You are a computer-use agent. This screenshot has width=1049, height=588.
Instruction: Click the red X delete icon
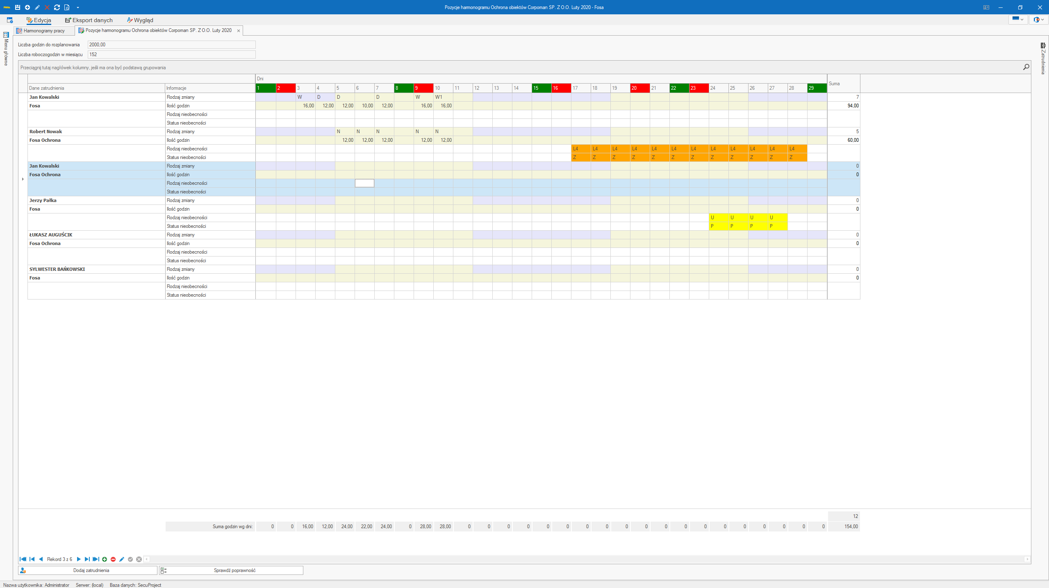47,7
